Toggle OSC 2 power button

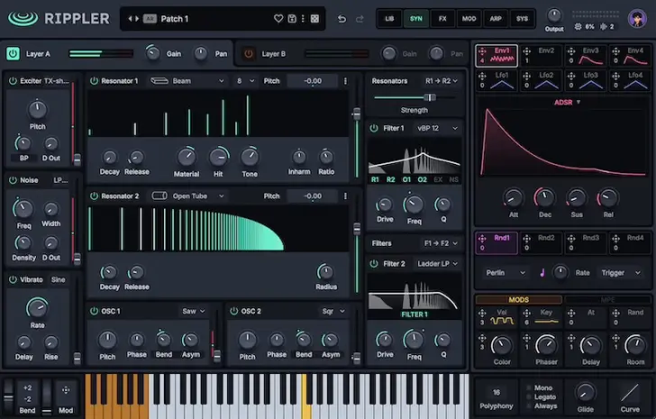(x=234, y=311)
